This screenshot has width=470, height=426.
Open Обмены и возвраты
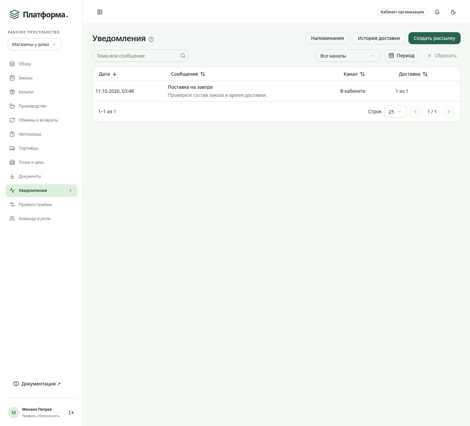point(41,120)
